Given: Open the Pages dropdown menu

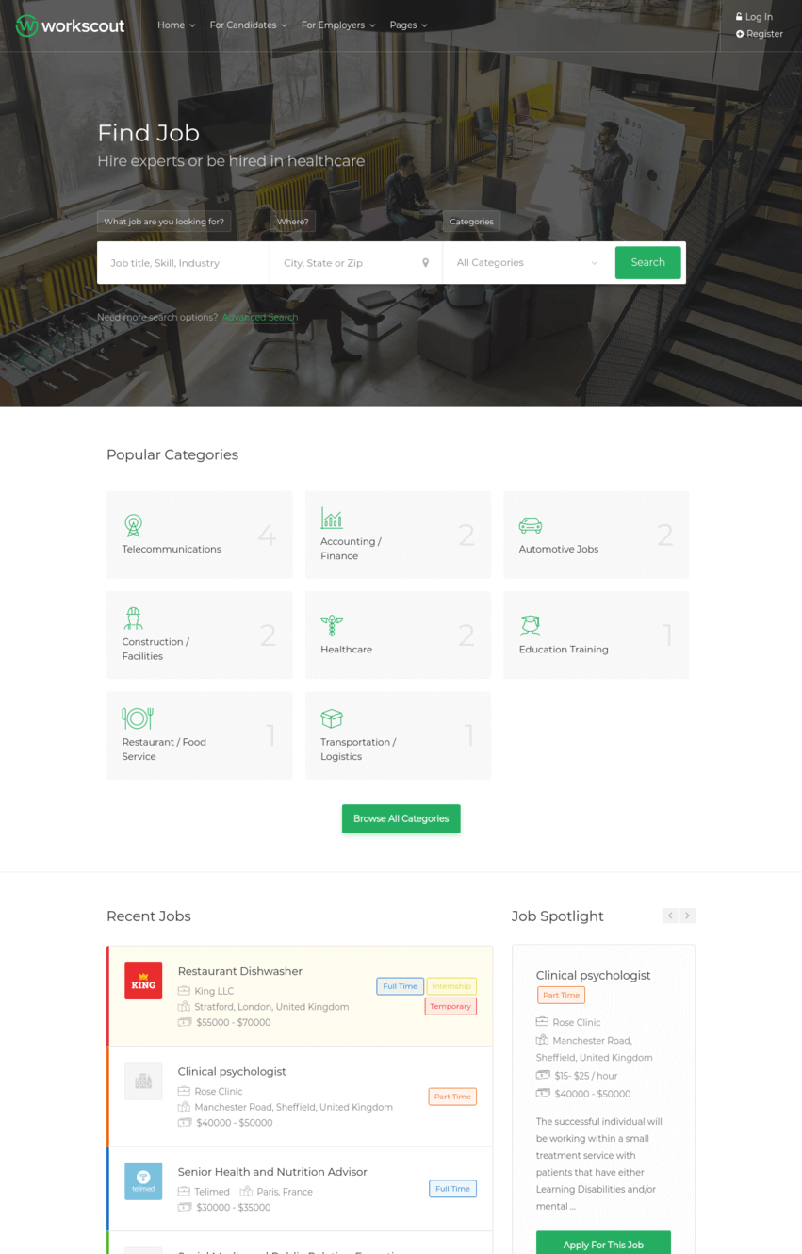Looking at the screenshot, I should (x=408, y=25).
